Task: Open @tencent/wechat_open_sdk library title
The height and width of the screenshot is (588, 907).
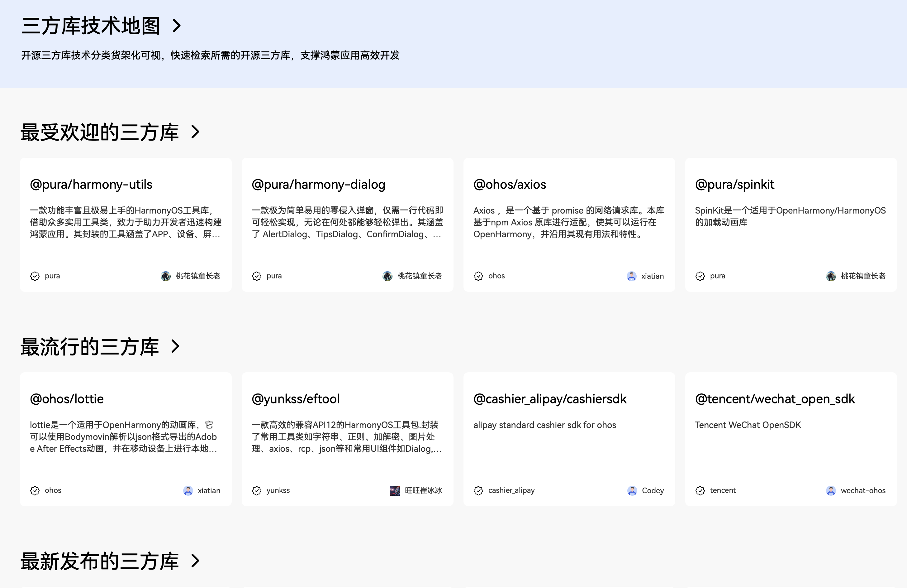Action: pyautogui.click(x=775, y=399)
